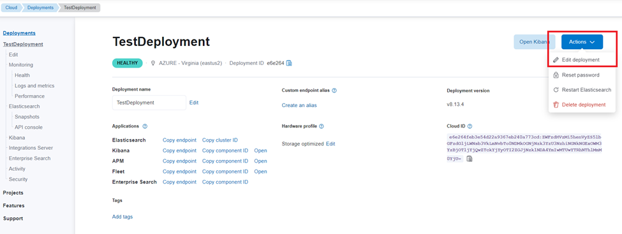Click Open in the Kibana row
The height and width of the screenshot is (234, 622).
pyautogui.click(x=261, y=150)
